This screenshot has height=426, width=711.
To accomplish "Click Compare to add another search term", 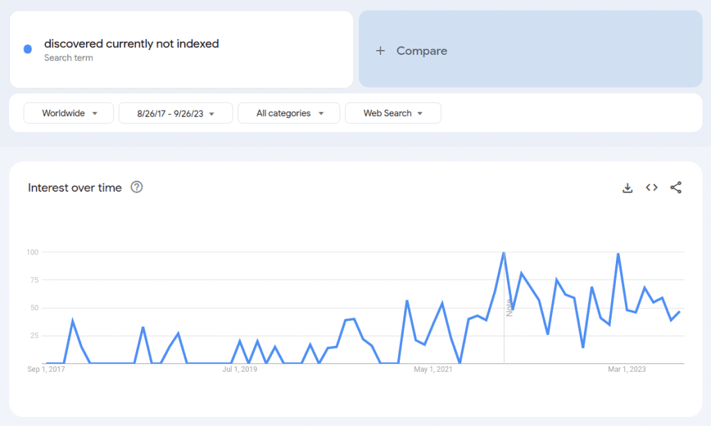I will click(421, 50).
